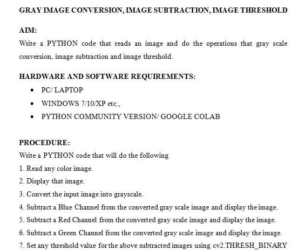This screenshot has height=252, width=305.
Task: Click the bullet "PYTHON COMMUNITY VERSION/ GOOGLE COLAB"
Action: pos(130,117)
